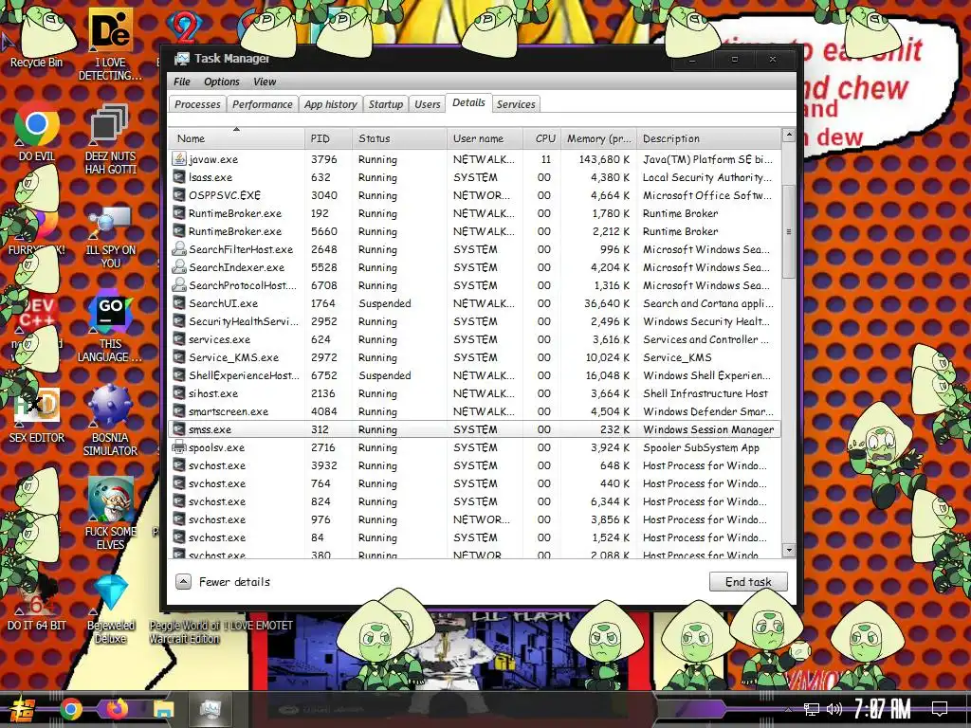The width and height of the screenshot is (971, 728).
Task: Sort by the Description column header
Action: pyautogui.click(x=708, y=138)
